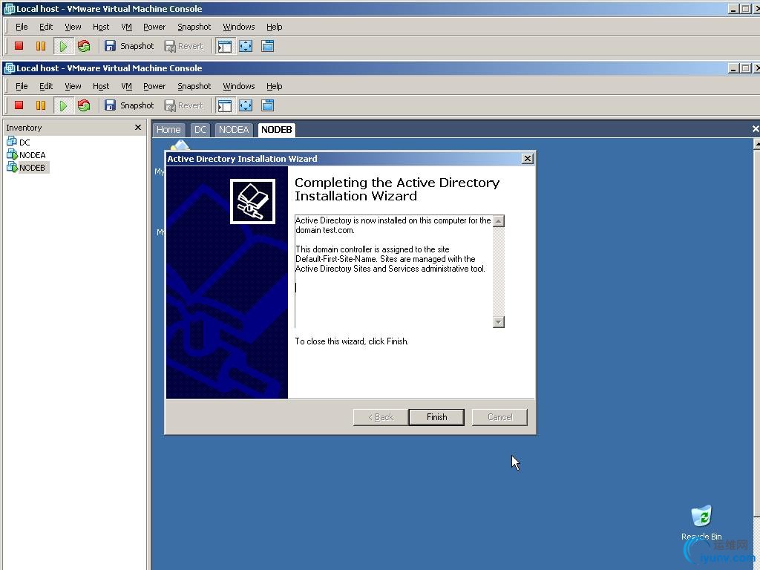Open the Host menu in background console window
Image resolution: width=760 pixels, height=570 pixels.
tap(101, 27)
